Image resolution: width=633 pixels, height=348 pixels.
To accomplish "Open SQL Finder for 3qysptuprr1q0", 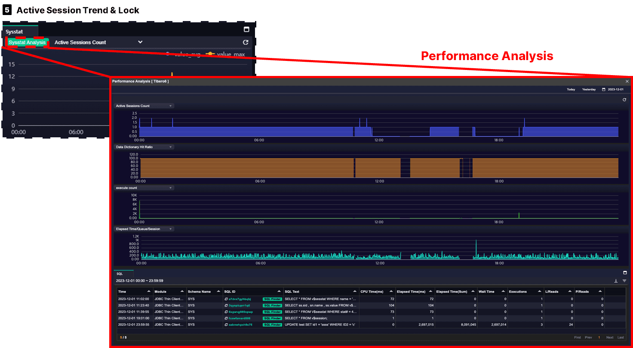I will [272, 305].
